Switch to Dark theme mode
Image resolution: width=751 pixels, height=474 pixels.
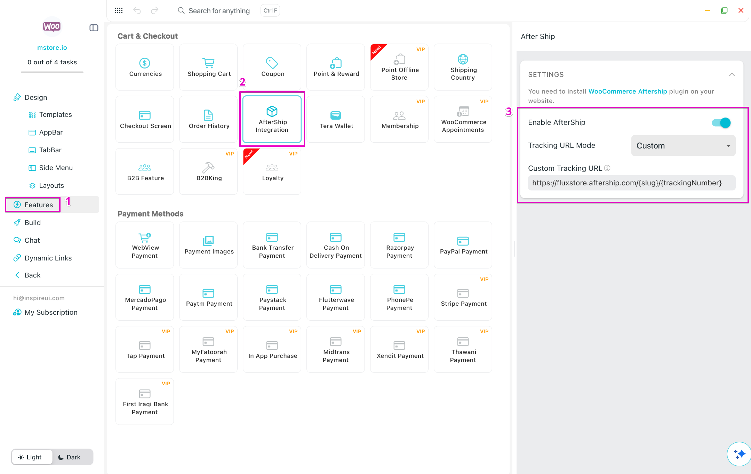(69, 457)
